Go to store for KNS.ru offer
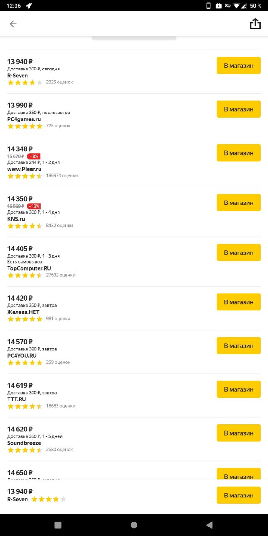268x536 pixels. point(239,203)
